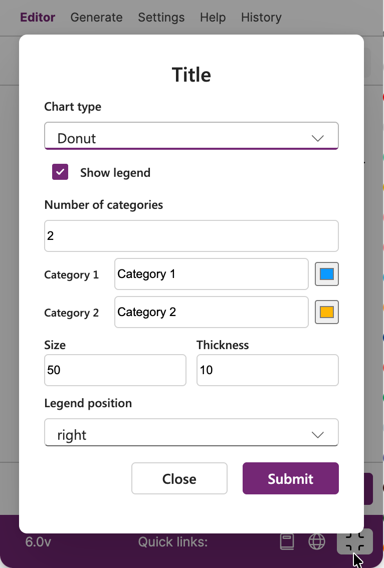384x568 pixels.
Task: Expand the Chart type Donut dropdown
Action: point(191,136)
